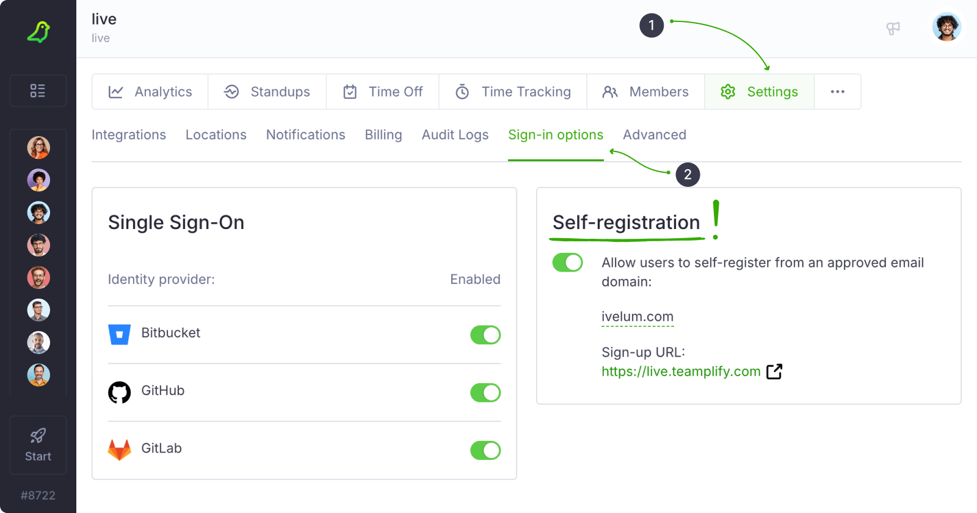Turn off the GitHub identity provider toggle
This screenshot has height=513, width=977.
coord(485,393)
